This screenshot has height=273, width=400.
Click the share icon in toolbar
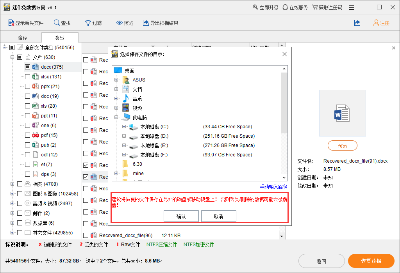click(x=357, y=23)
